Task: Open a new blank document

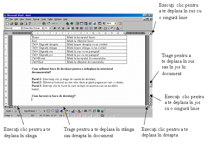Action: click(x=7, y=23)
